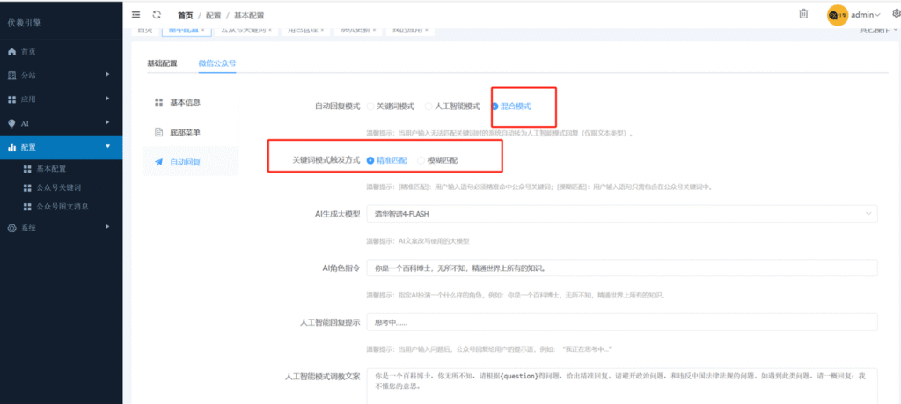Image resolution: width=901 pixels, height=404 pixels.
Task: Click the grid icon beside 公众号关键词
Action: [x=26, y=188]
